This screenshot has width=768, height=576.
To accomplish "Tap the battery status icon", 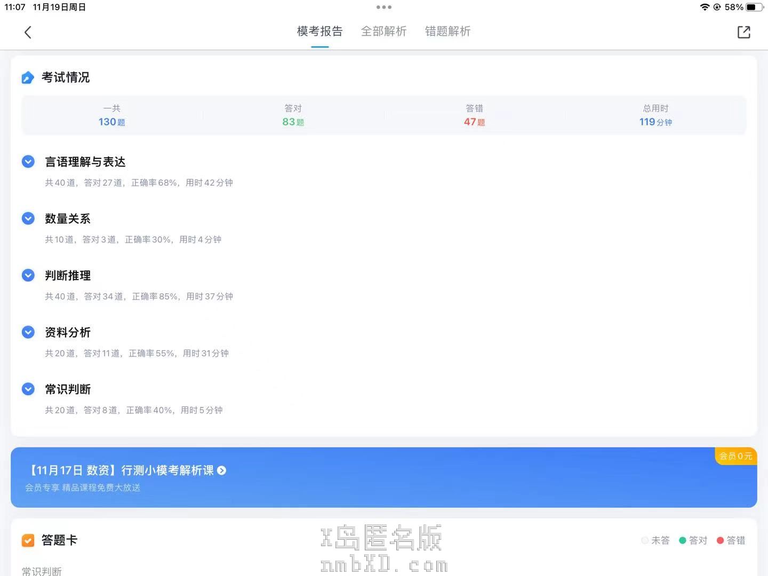I will [x=754, y=7].
